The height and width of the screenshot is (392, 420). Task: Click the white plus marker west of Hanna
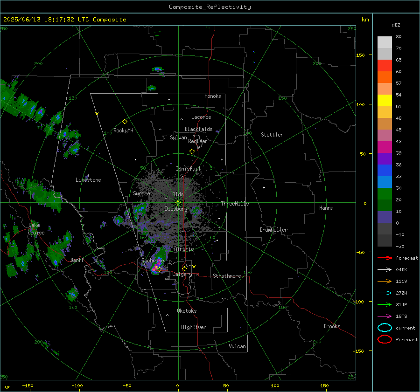264,187
